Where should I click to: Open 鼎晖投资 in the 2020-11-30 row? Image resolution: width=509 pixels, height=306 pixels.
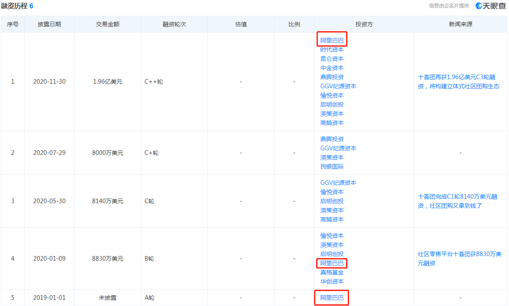(332, 77)
